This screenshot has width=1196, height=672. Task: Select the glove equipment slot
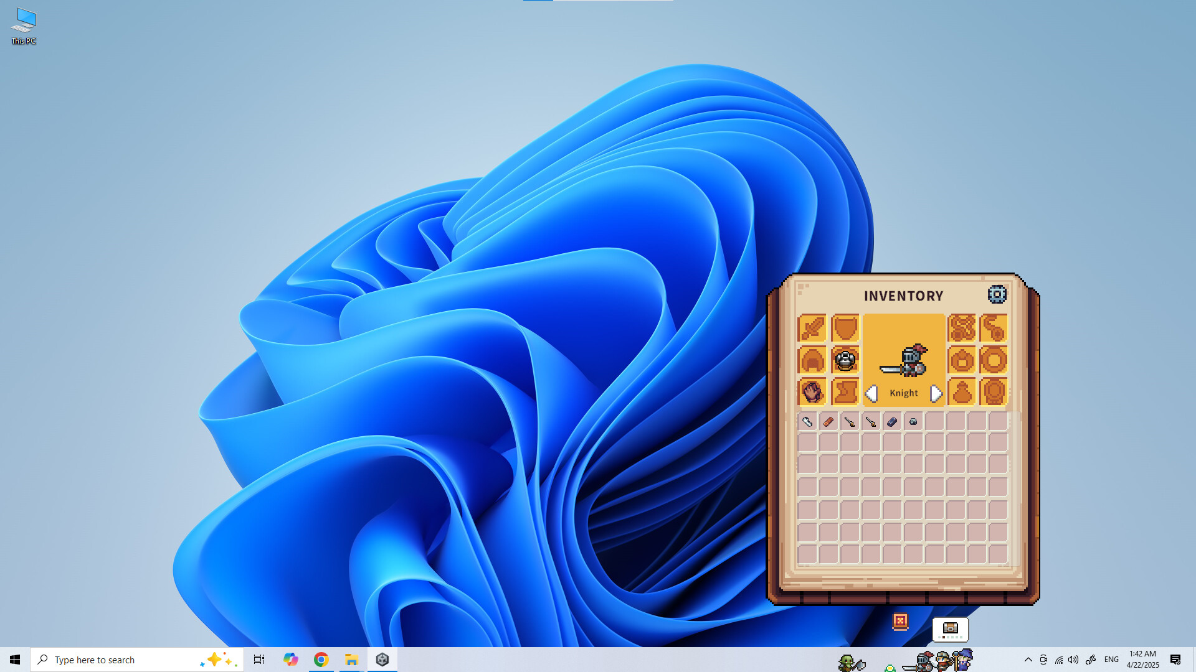coord(812,392)
